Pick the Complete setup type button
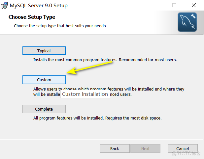This screenshot has width=204, height=159. pyautogui.click(x=44, y=109)
